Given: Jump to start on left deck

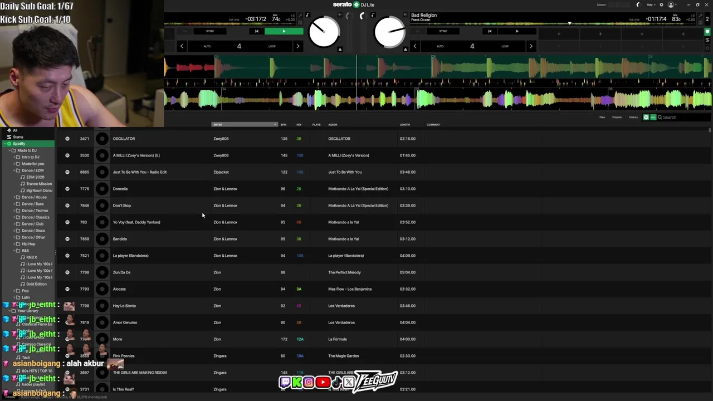Looking at the screenshot, I should click(x=256, y=31).
